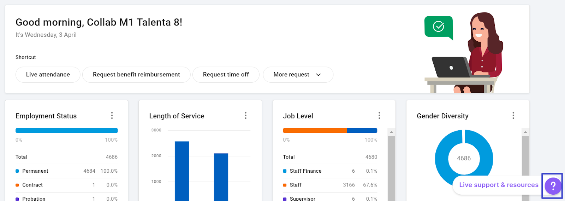This screenshot has height=201, width=565.
Task: Click the Contract row label
Action: point(32,185)
